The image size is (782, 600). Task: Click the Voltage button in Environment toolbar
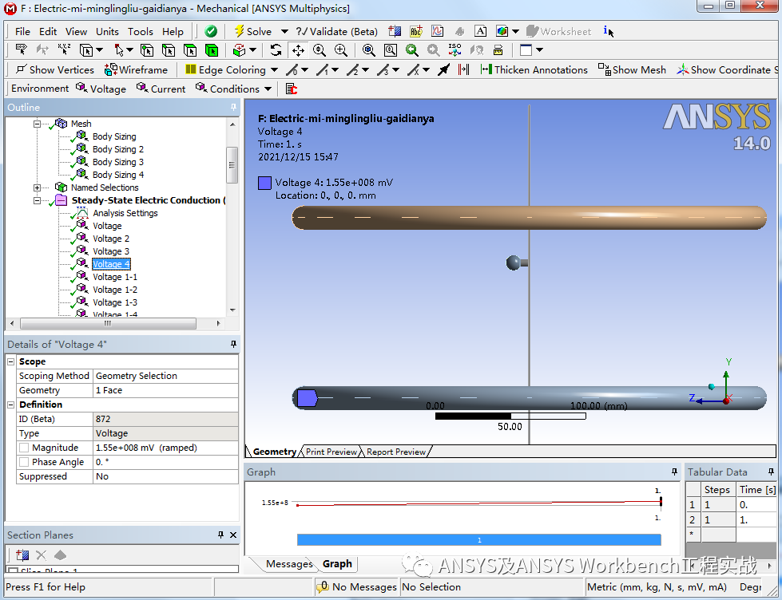tap(101, 89)
